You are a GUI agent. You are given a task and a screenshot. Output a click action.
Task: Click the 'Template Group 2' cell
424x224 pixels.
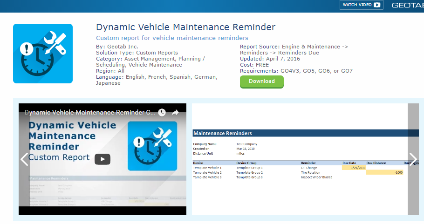click(x=249, y=172)
